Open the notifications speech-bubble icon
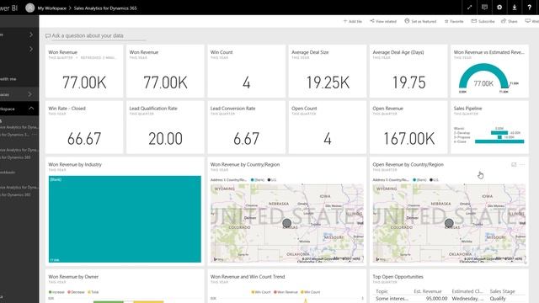The image size is (539, 303). (484, 8)
